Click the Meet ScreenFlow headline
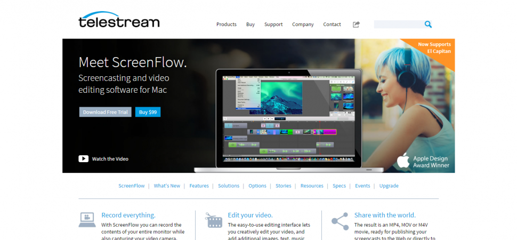The height and width of the screenshot is (240, 517). [133, 62]
